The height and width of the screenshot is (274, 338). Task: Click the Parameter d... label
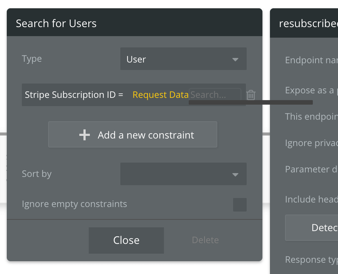(x=311, y=169)
